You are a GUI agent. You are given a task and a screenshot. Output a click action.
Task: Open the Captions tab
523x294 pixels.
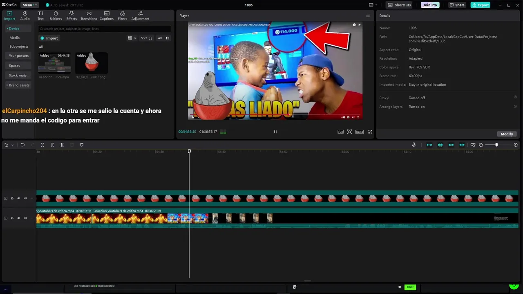[x=107, y=16]
